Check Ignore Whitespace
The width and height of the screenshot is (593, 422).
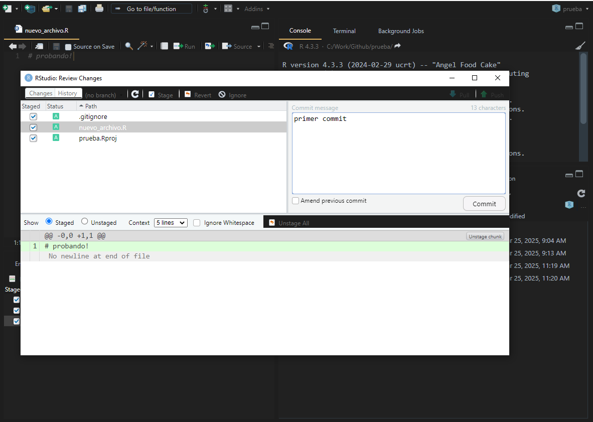[197, 223]
